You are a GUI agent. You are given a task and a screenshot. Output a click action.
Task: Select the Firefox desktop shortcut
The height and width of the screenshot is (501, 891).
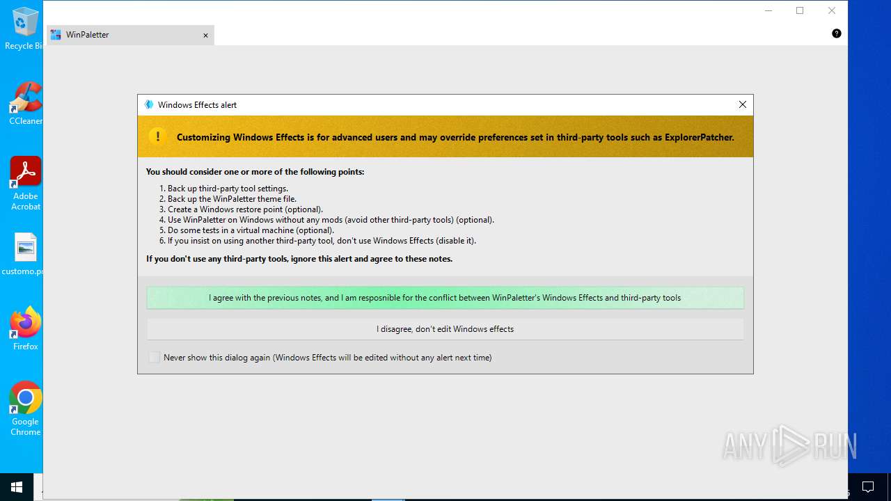point(26,328)
